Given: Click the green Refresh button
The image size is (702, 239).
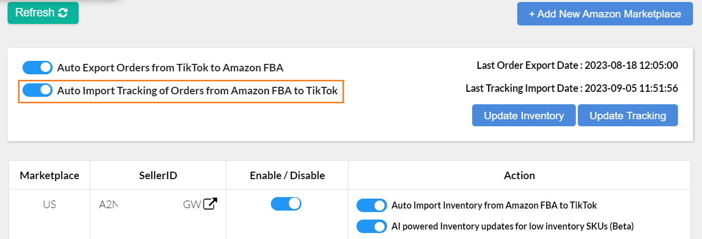Looking at the screenshot, I should [x=43, y=13].
